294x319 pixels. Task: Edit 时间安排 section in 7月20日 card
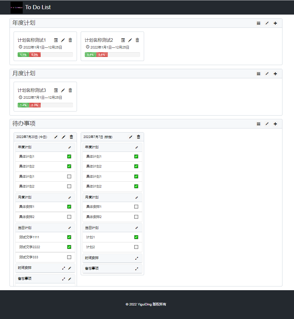[x=70, y=268]
